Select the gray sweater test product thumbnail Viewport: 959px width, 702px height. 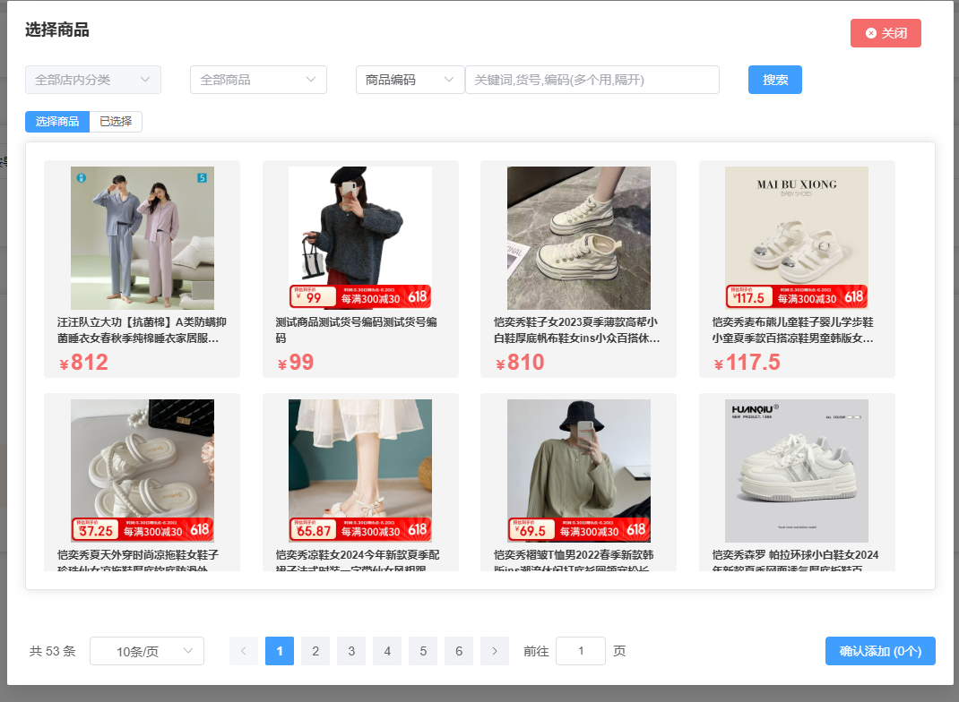click(360, 238)
